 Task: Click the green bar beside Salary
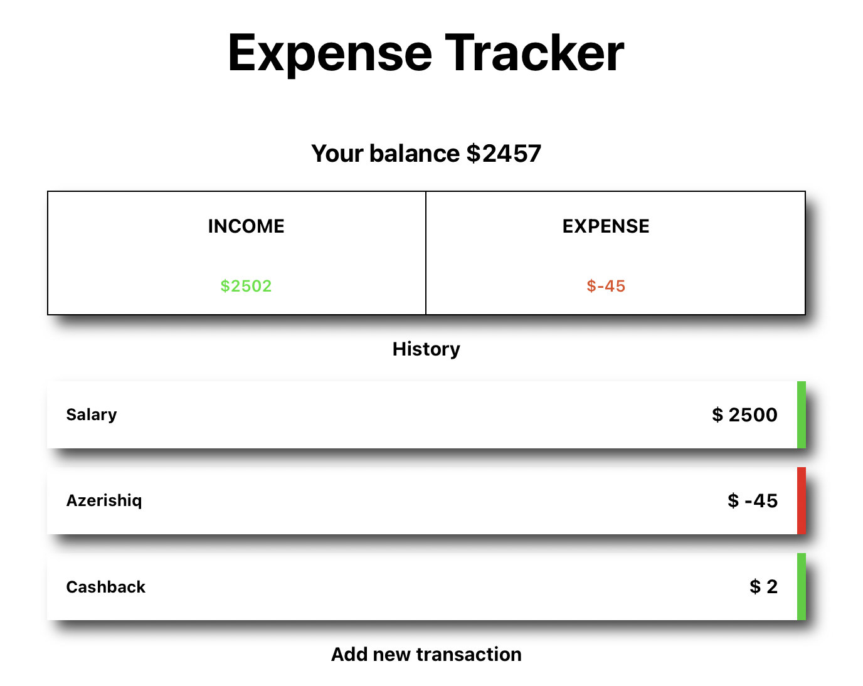tap(802, 414)
